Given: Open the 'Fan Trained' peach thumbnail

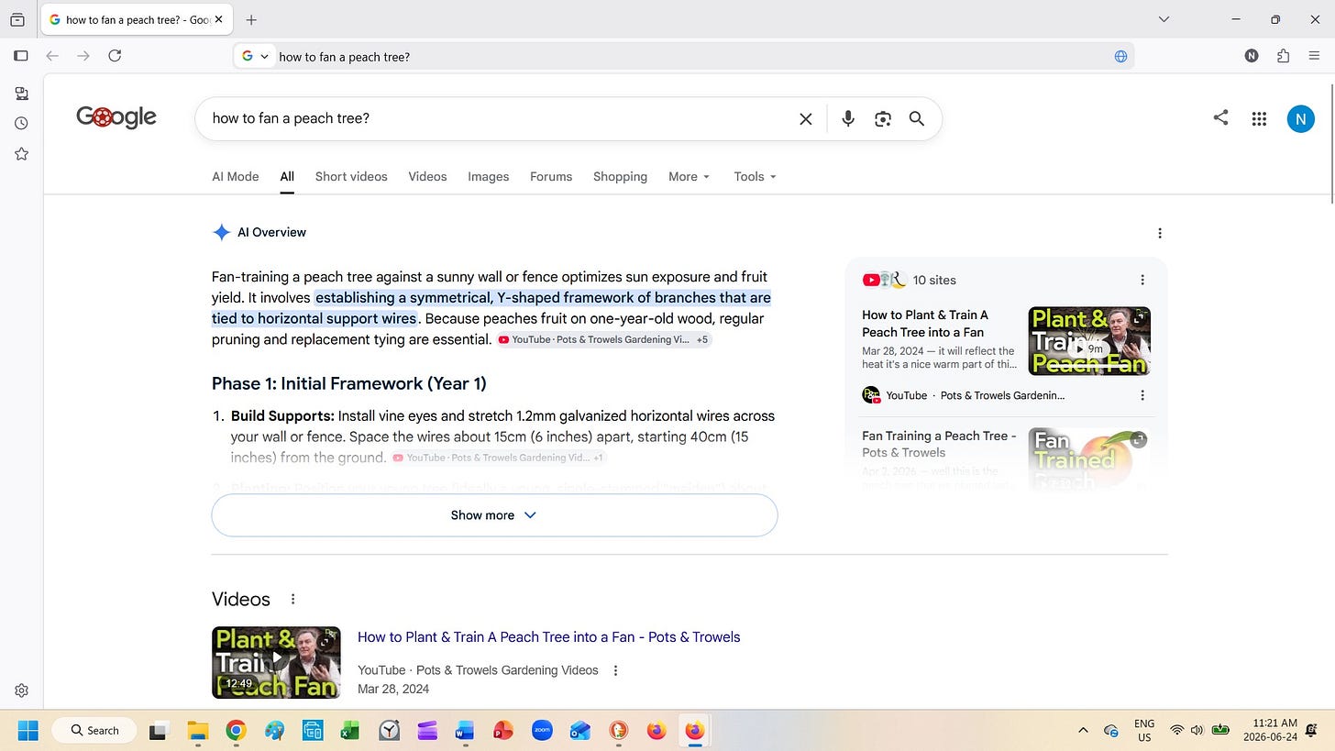Looking at the screenshot, I should (1089, 461).
